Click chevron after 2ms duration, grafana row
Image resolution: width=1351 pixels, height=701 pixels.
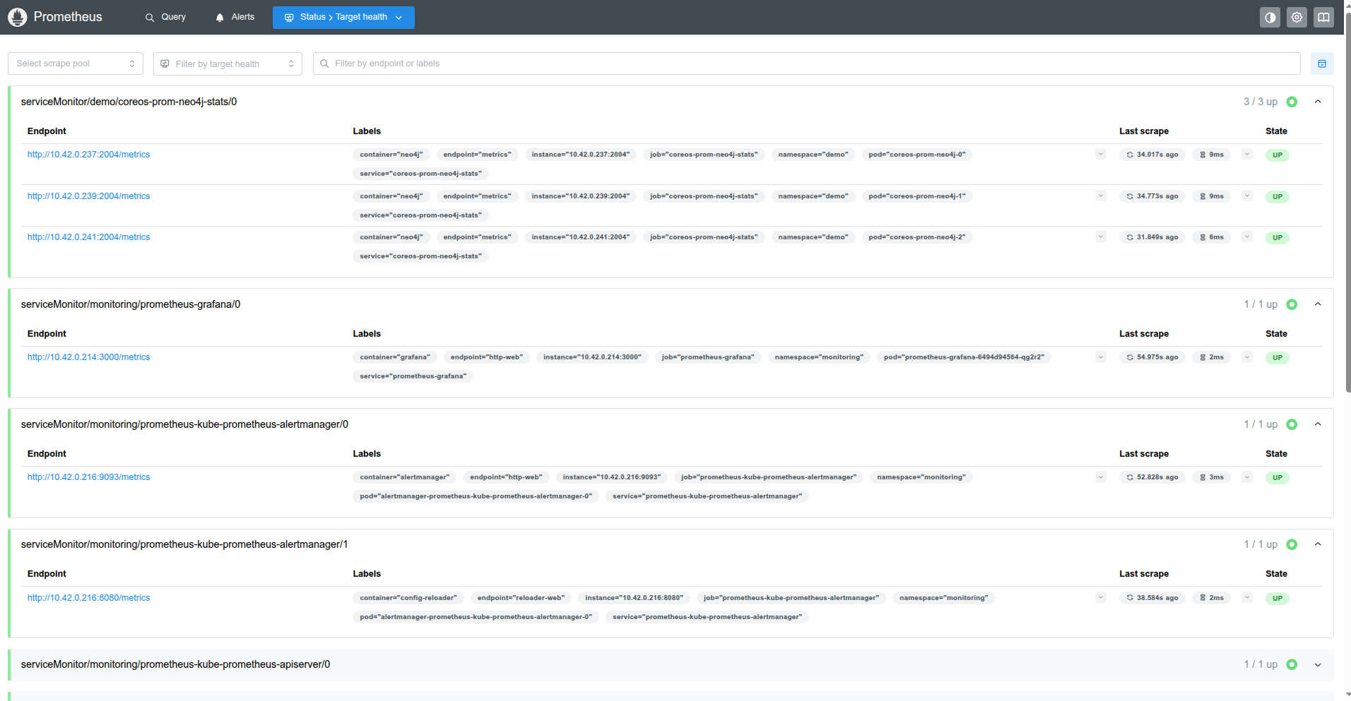[x=1247, y=357]
